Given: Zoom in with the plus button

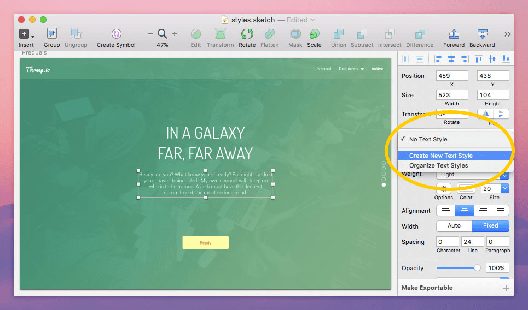Looking at the screenshot, I should pos(175,34).
